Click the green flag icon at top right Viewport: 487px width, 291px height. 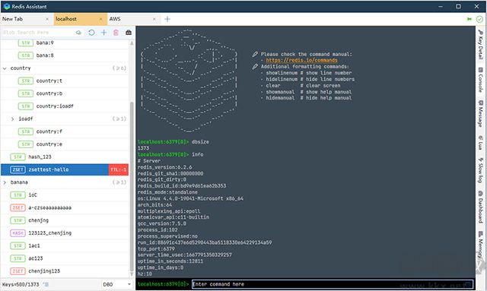pos(469,19)
